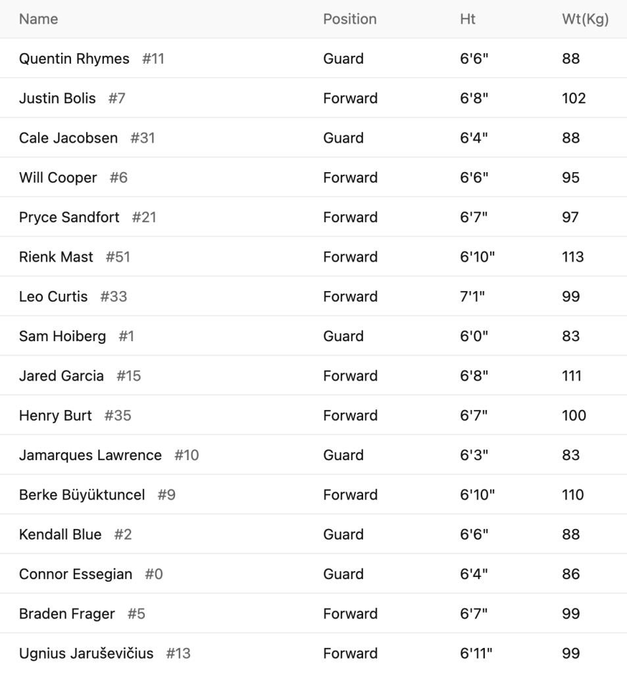
Task: View Leo Curtis player details
Action: 53,296
